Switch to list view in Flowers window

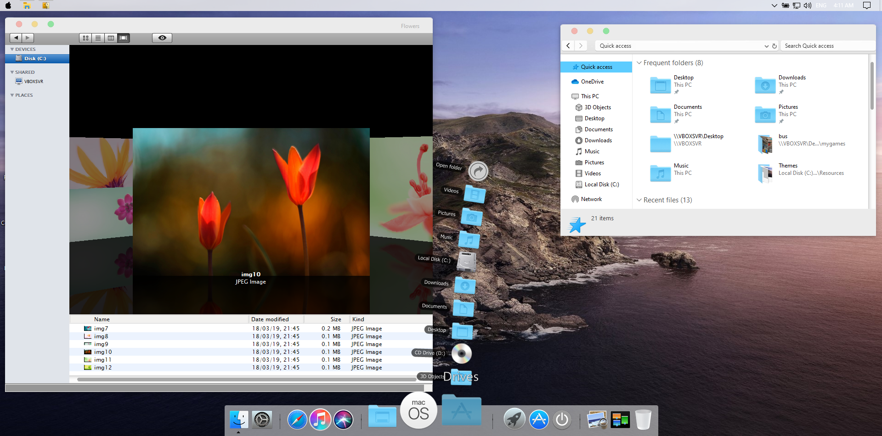98,38
